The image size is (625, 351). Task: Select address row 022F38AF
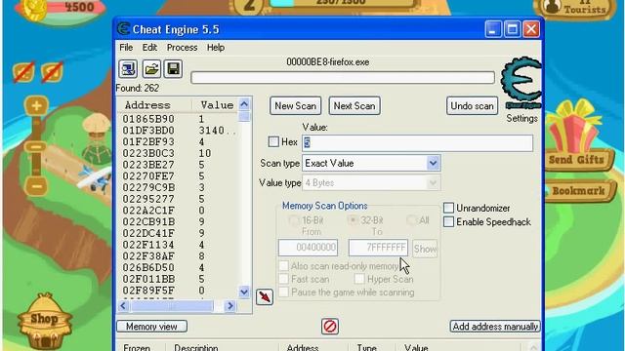coord(178,256)
